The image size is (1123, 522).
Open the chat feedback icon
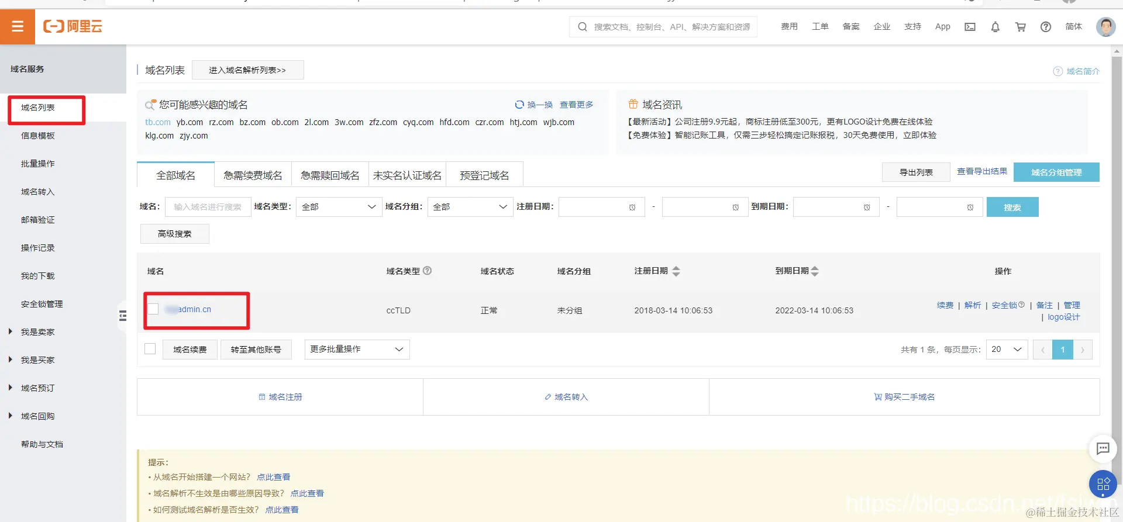click(x=1103, y=449)
